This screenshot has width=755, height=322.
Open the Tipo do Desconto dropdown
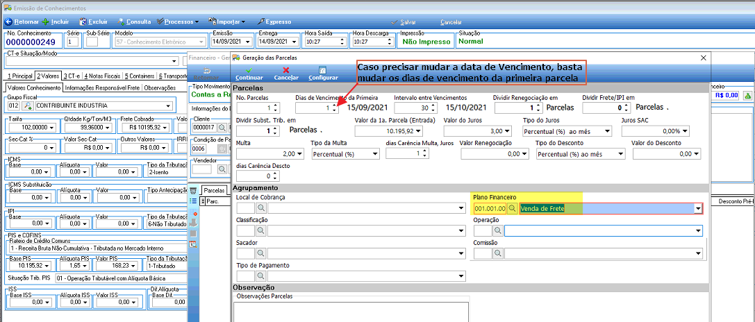(621, 154)
